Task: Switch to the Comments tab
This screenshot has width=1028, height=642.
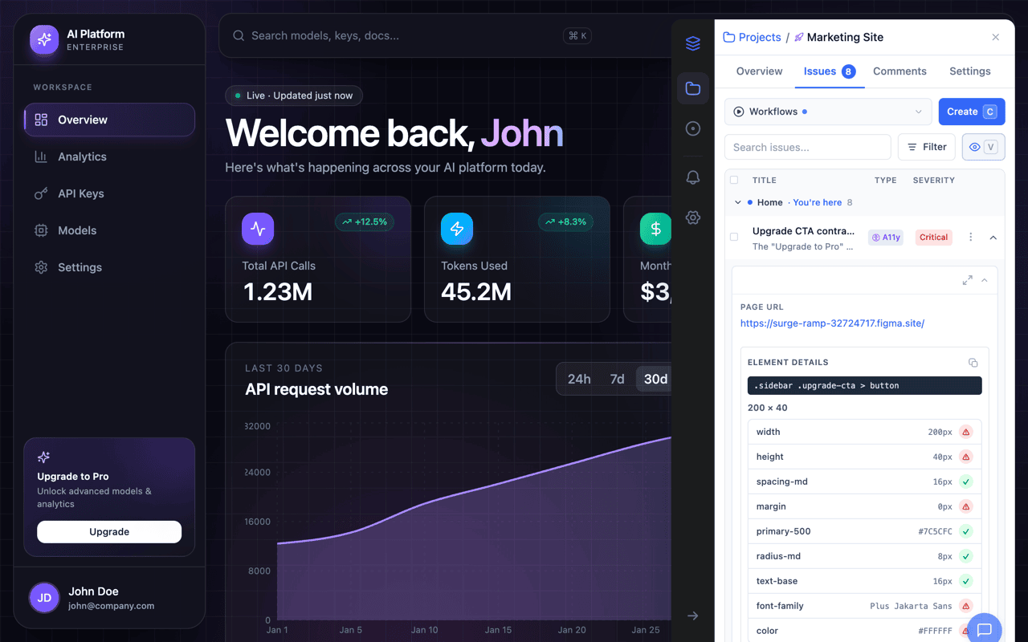Action: pos(899,71)
